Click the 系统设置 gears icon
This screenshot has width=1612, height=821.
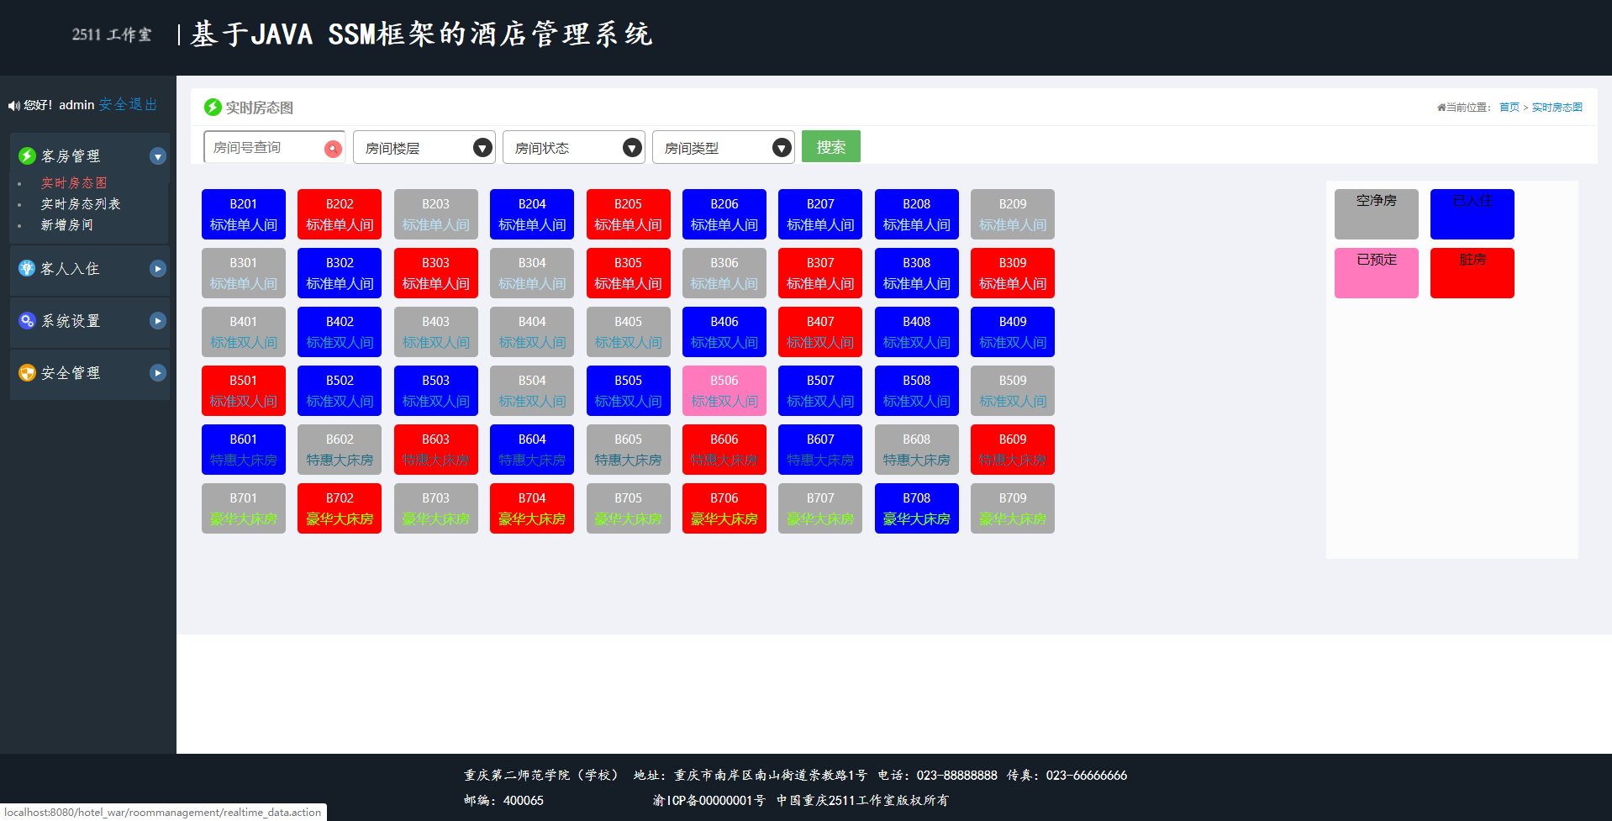point(27,321)
